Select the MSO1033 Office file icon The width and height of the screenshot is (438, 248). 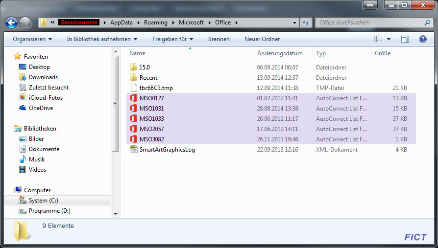(134, 118)
